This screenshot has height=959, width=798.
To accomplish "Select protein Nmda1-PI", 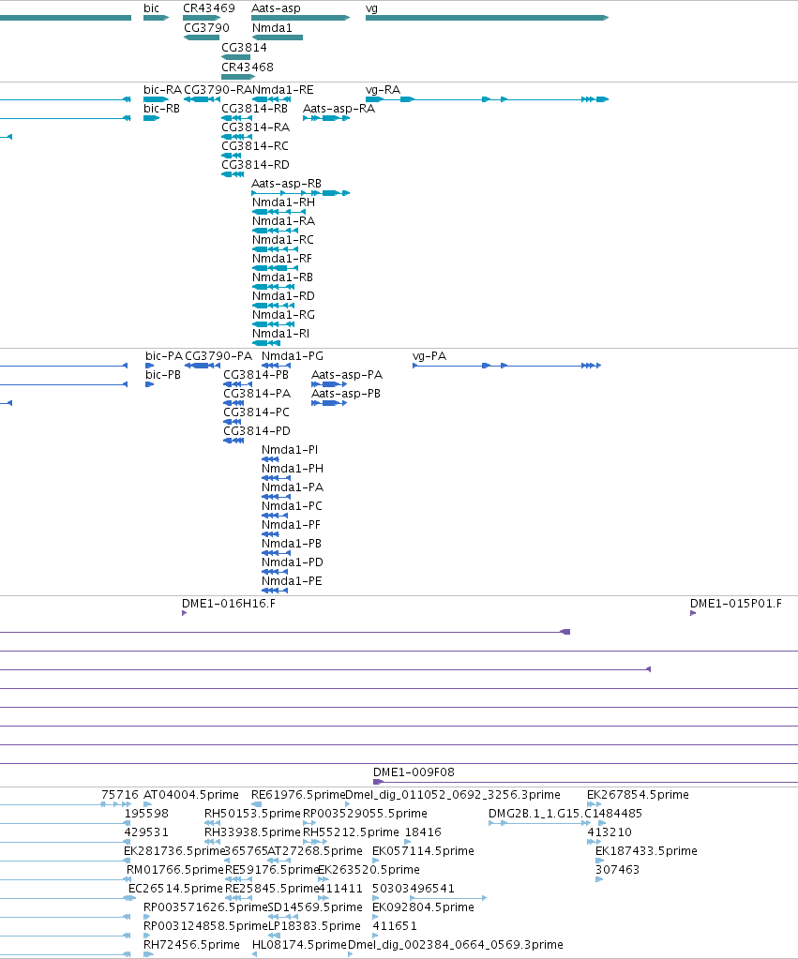I will (x=270, y=459).
